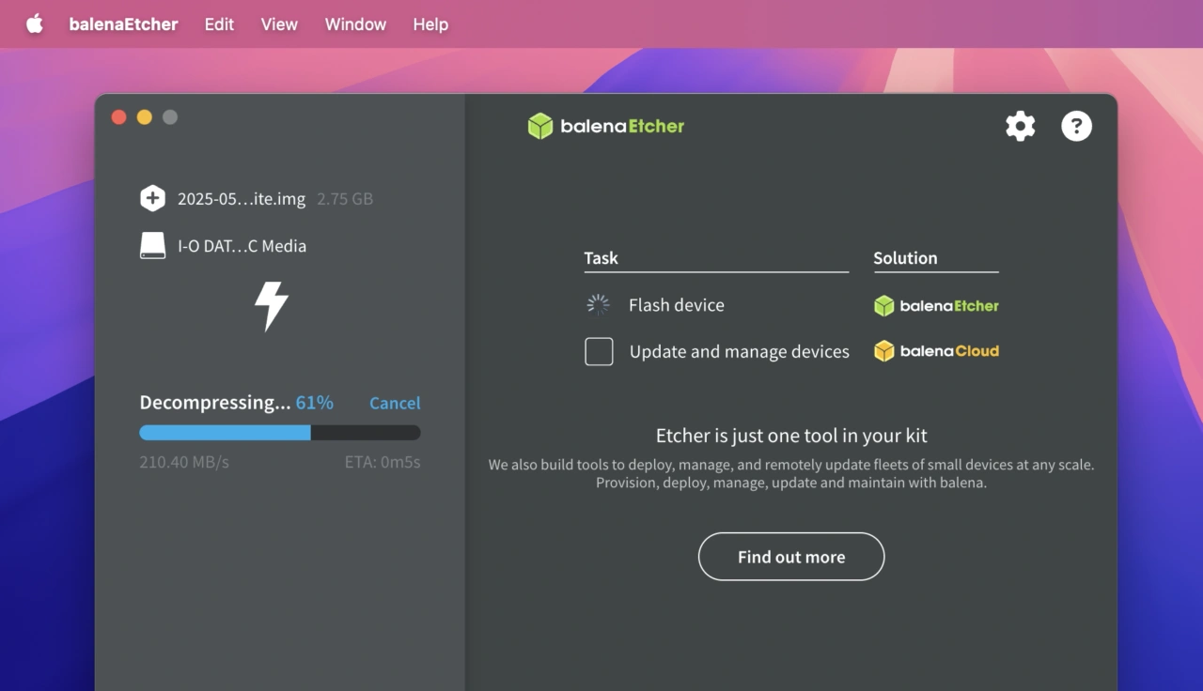
Task: Cancel the decompressing operation
Action: click(395, 403)
